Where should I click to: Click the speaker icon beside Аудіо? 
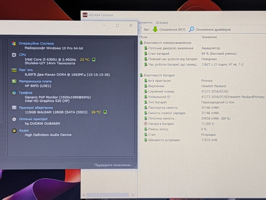pyautogui.click(x=14, y=131)
